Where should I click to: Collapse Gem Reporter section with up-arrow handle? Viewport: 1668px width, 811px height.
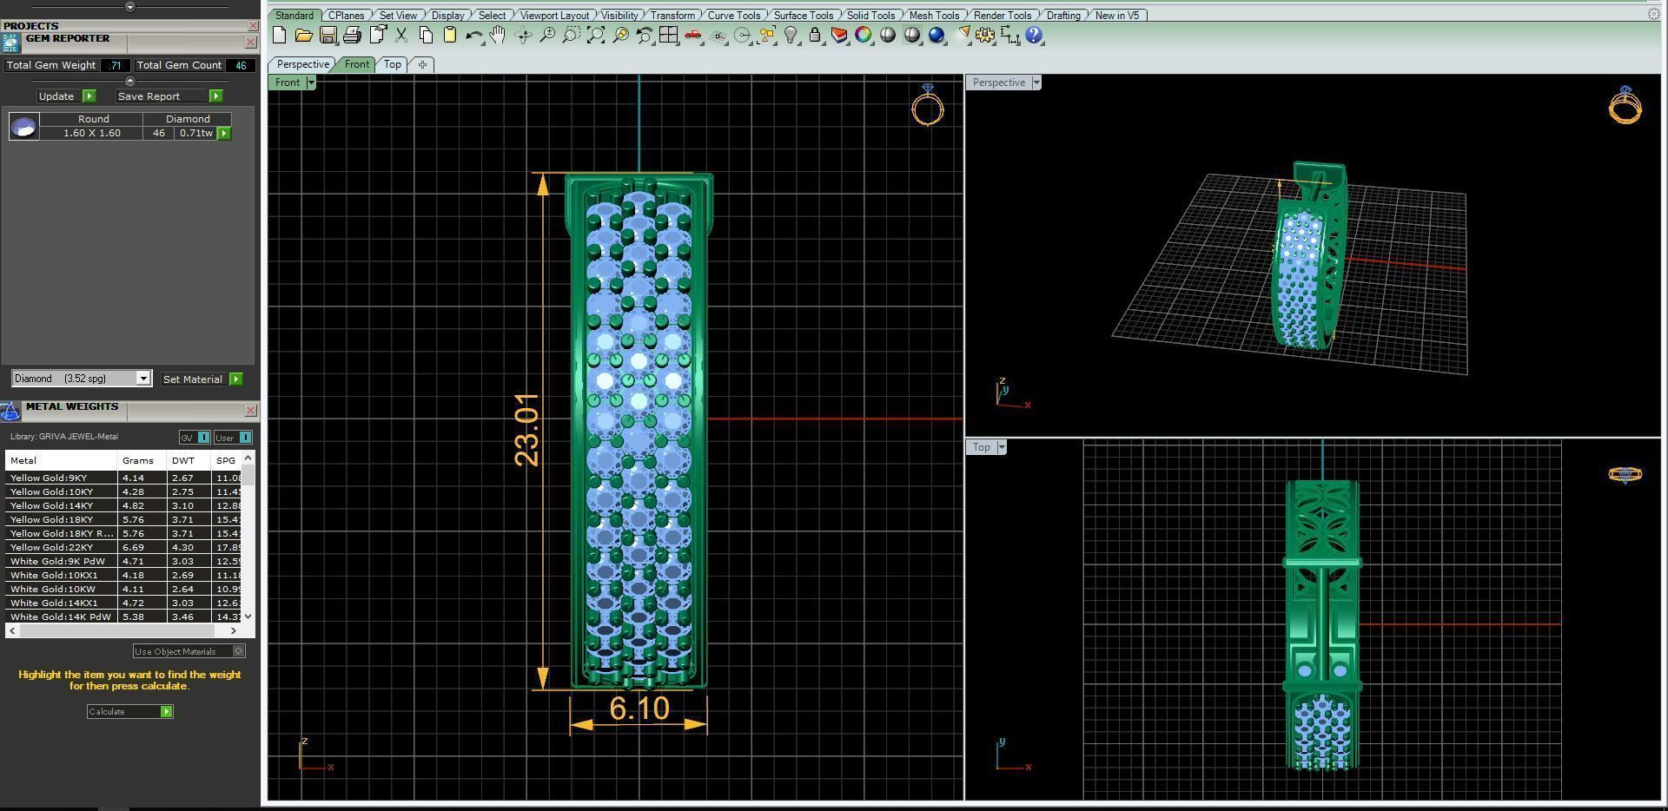pos(130,81)
